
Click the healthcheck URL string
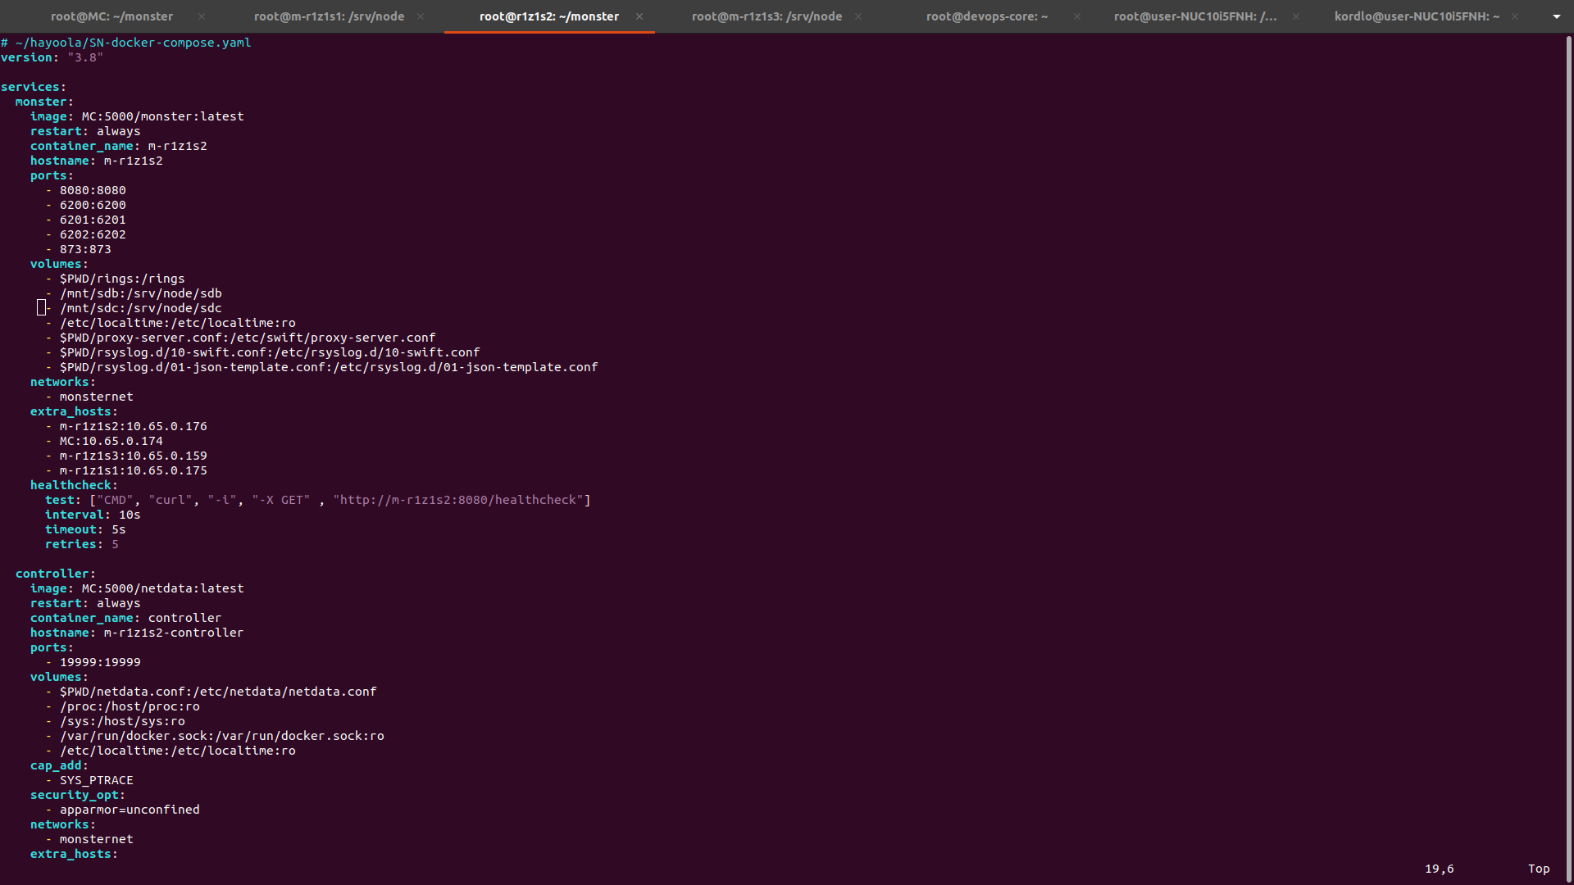tap(461, 500)
